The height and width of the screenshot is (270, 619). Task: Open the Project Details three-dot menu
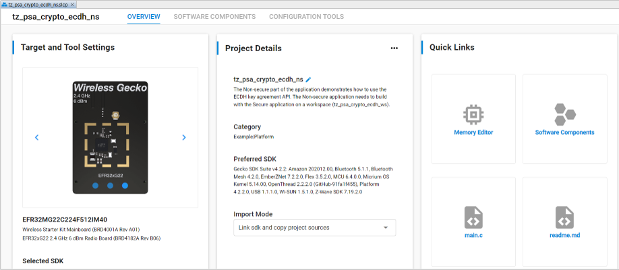point(394,48)
